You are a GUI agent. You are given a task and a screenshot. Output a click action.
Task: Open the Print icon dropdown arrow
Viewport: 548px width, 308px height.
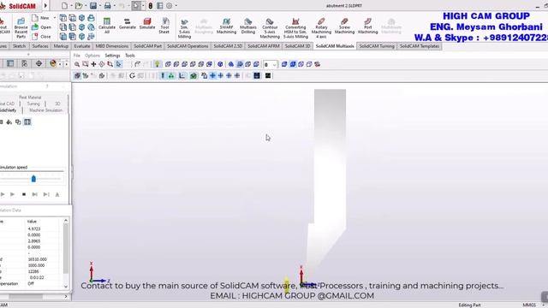coord(114,6)
